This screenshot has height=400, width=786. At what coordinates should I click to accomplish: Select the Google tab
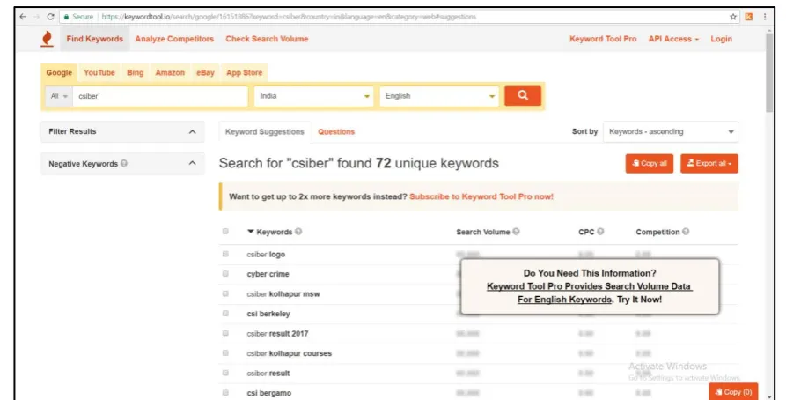click(x=59, y=72)
